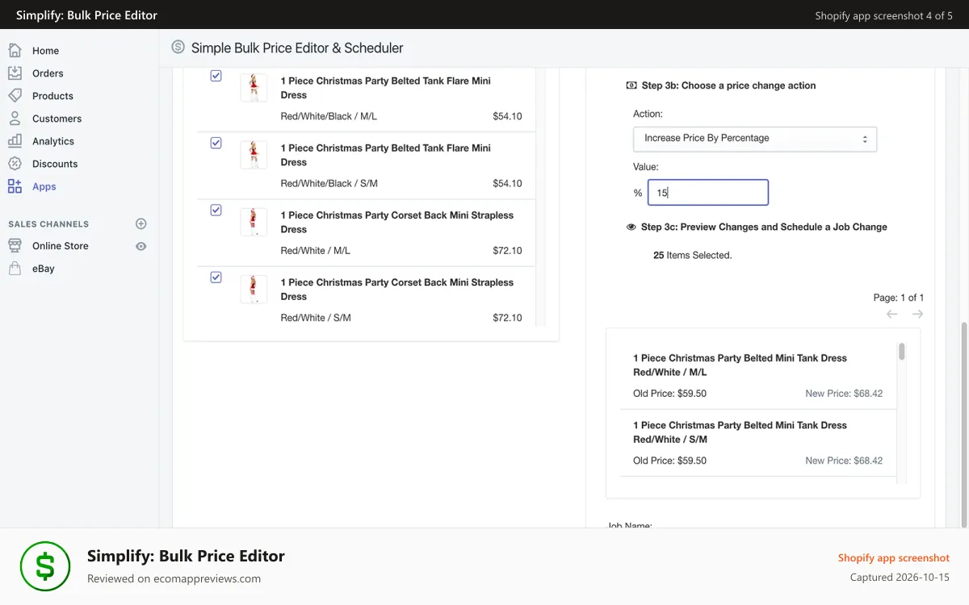This screenshot has height=605, width=969.
Task: Click the Online Store storefront icon
Action: pos(15,245)
